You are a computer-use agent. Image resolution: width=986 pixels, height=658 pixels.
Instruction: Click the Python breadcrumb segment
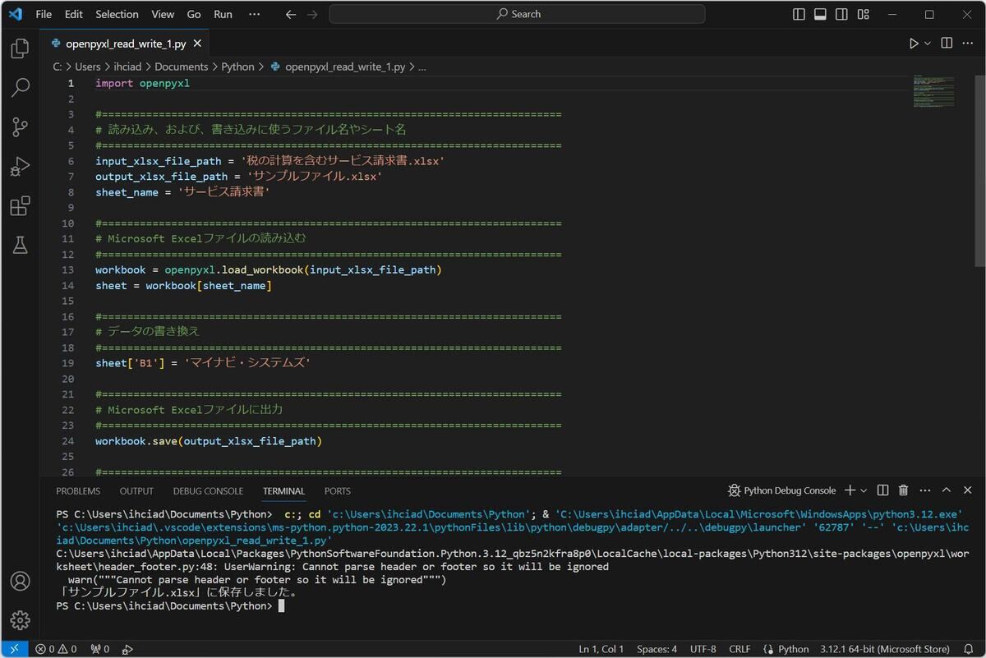coord(238,67)
